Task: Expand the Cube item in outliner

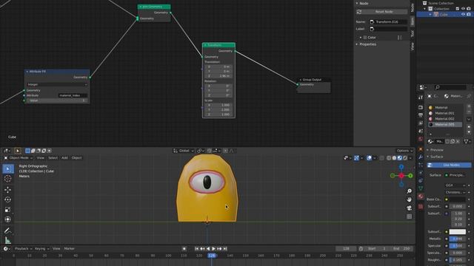Action: pyautogui.click(x=430, y=15)
